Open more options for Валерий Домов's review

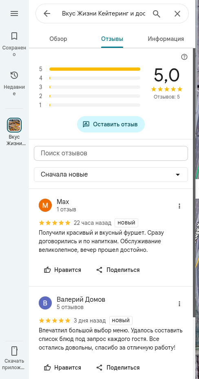(x=179, y=304)
